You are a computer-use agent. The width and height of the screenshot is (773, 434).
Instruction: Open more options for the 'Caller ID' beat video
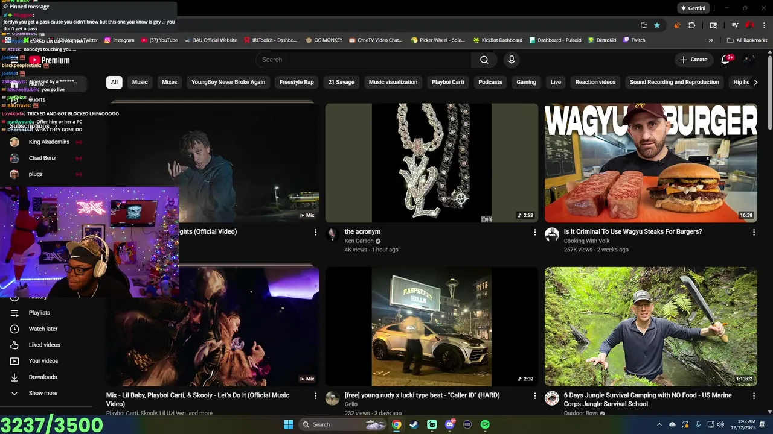534,396
